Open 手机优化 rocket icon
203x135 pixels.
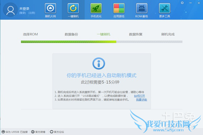coord(96,8)
